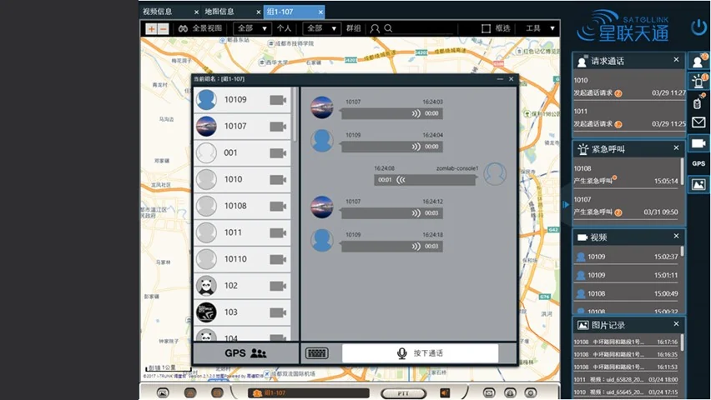711x400 pixels.
Task: Collapse the right side panel with arrow
Action: pos(566,205)
